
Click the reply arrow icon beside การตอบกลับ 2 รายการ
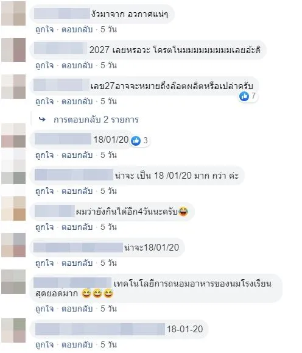42,119
